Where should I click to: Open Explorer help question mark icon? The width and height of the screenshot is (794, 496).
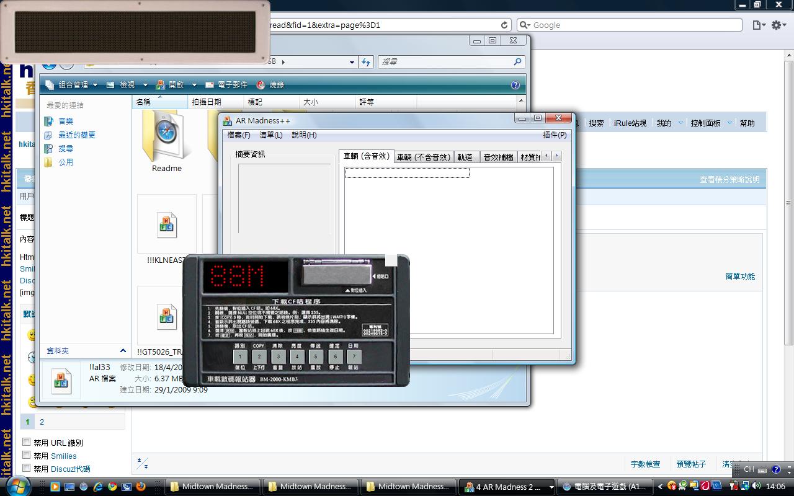click(x=515, y=85)
